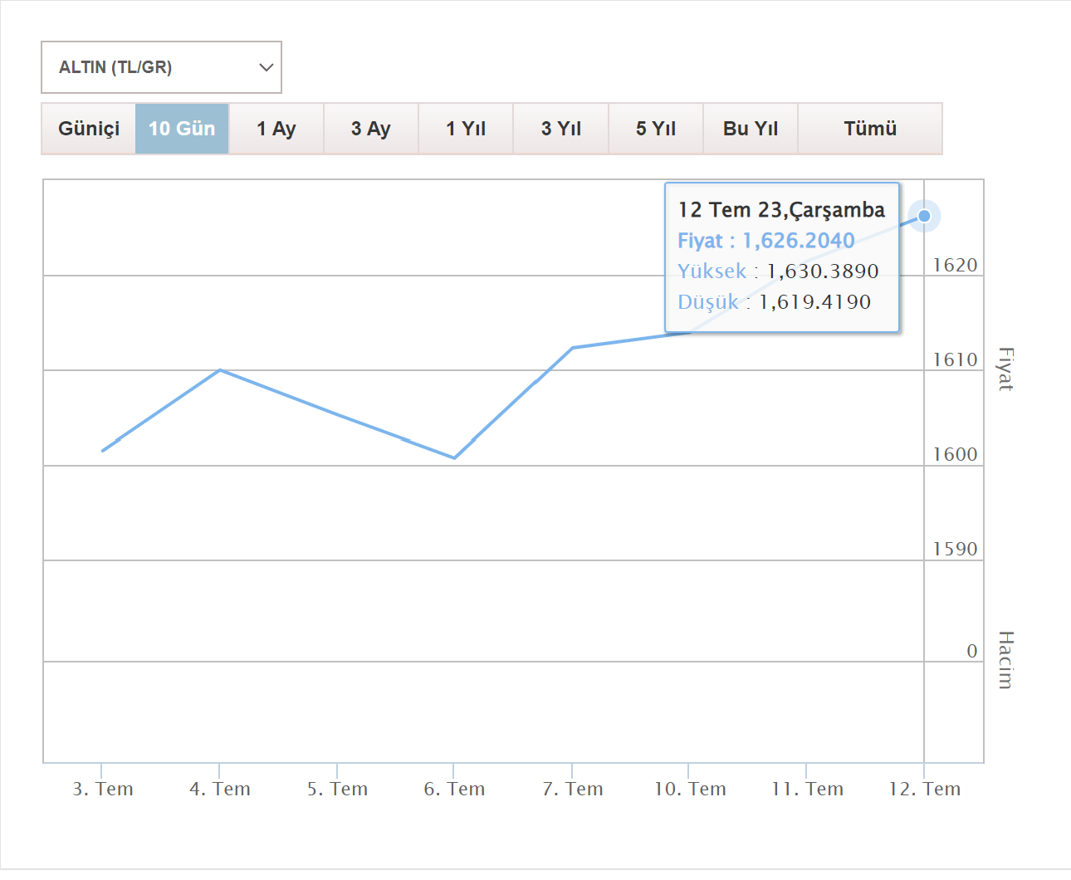Image resolution: width=1071 pixels, height=880 pixels.
Task: Click the line point above 7. Tem
Action: click(573, 348)
